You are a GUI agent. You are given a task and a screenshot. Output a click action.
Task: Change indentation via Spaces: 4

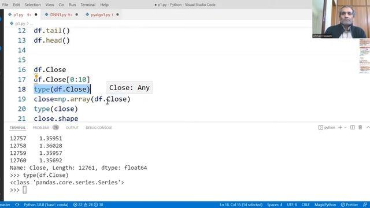(275, 205)
